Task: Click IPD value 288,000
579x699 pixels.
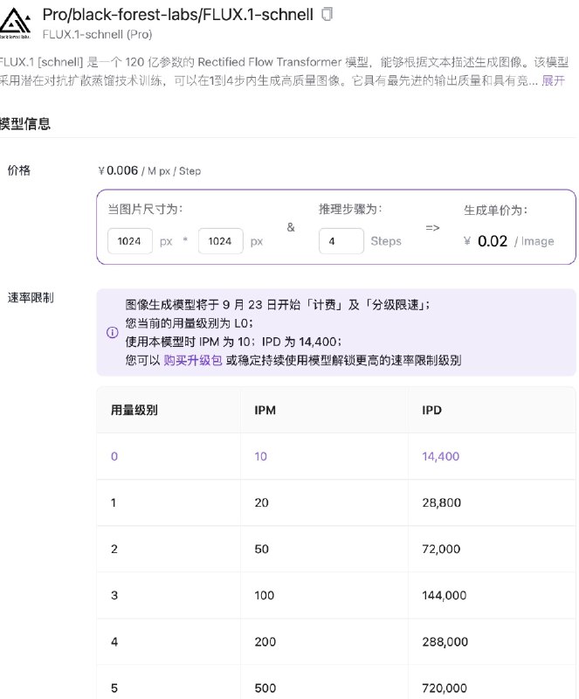Action: (x=445, y=642)
